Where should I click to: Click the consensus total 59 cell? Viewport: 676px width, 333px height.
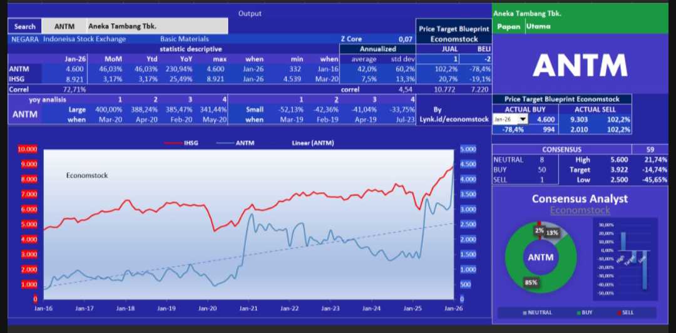[x=650, y=150]
